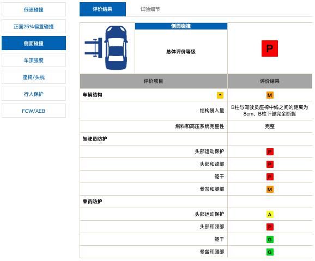Click passenger 头部和颈部 row label
The width and height of the screenshot is (315, 261).
(212, 227)
